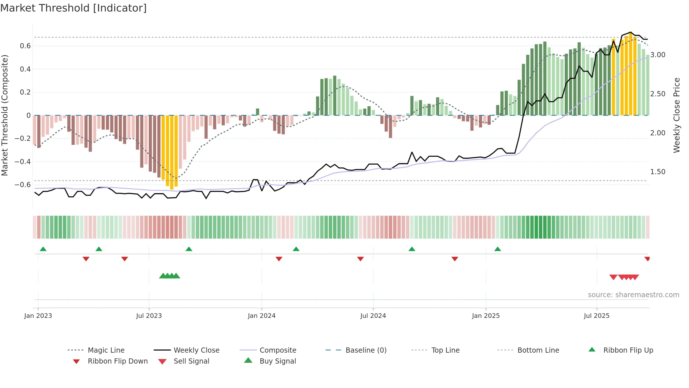689x388 pixels.
Task: Toggle the Baseline (0) legend entry
Action: (356, 350)
